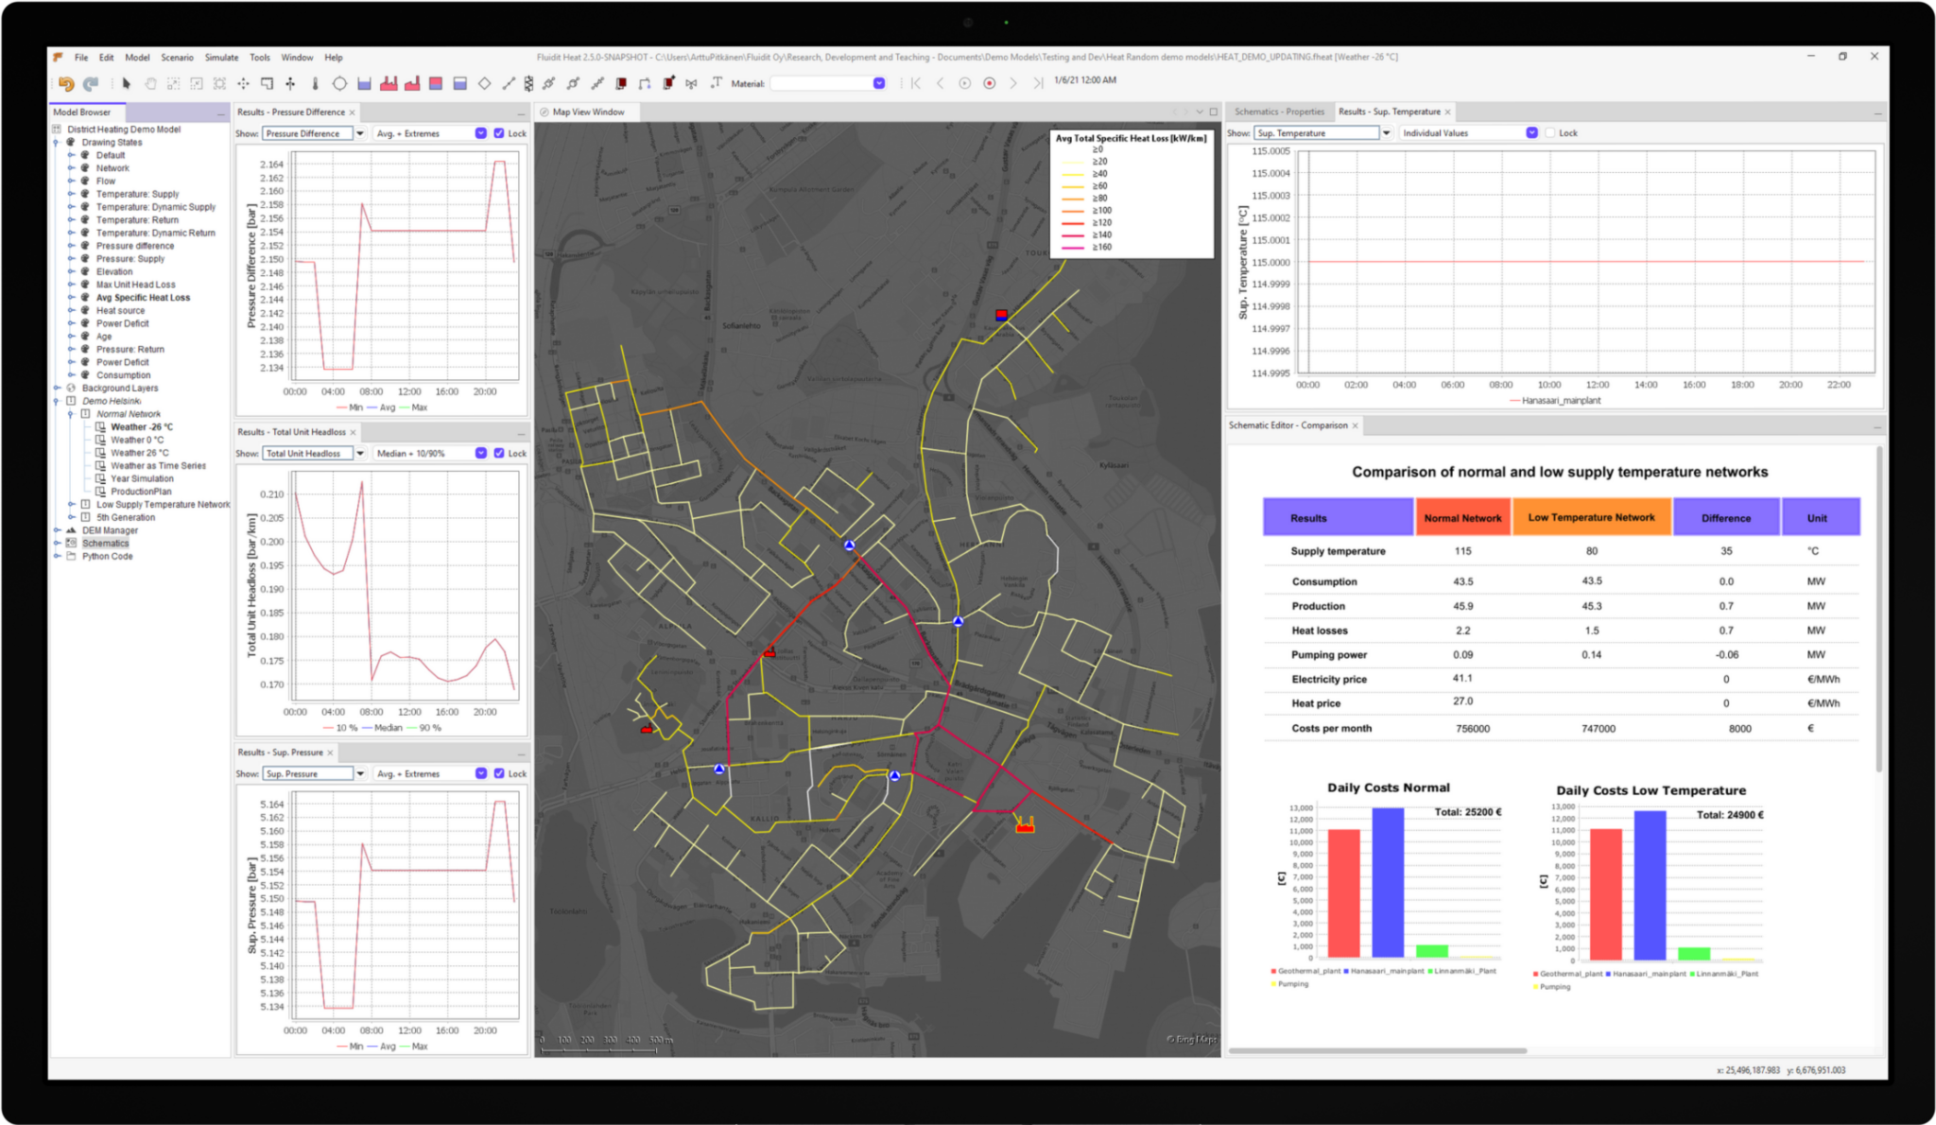Select Weather 0 °C scenario
The image size is (1936, 1125).
(x=136, y=440)
